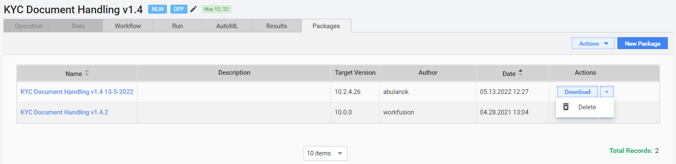
Task: Click the NLW badge
Action: [158, 9]
